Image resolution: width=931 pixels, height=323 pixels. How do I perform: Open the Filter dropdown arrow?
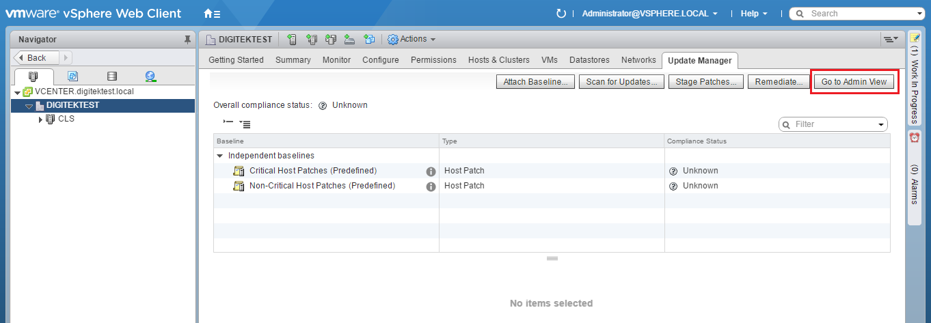point(881,125)
